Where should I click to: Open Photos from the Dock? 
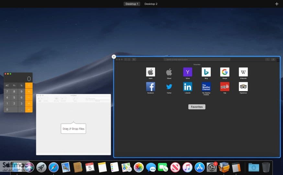pyautogui.click(x=139, y=167)
